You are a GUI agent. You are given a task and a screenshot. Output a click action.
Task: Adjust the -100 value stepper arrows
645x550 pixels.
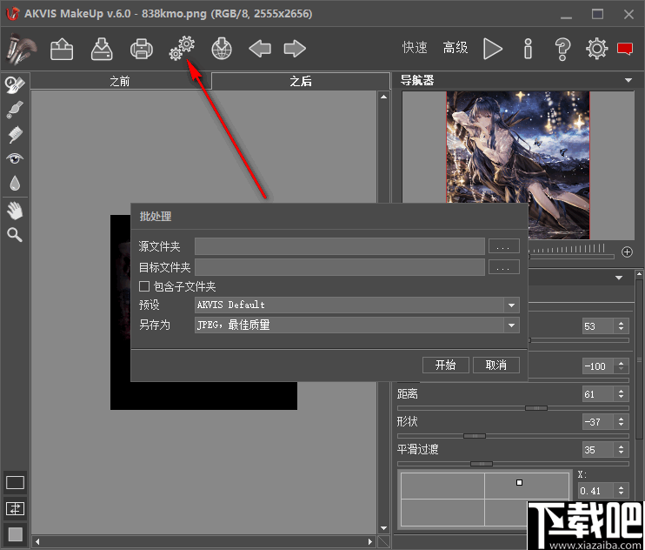(x=622, y=366)
